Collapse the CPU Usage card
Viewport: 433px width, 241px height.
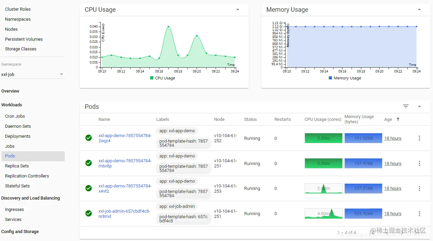point(238,10)
